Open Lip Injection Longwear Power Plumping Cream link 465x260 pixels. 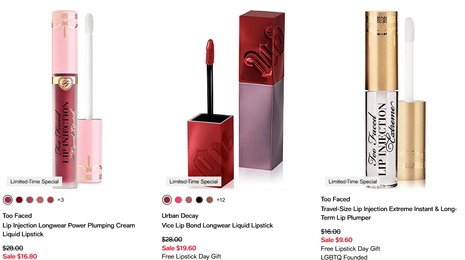69,230
